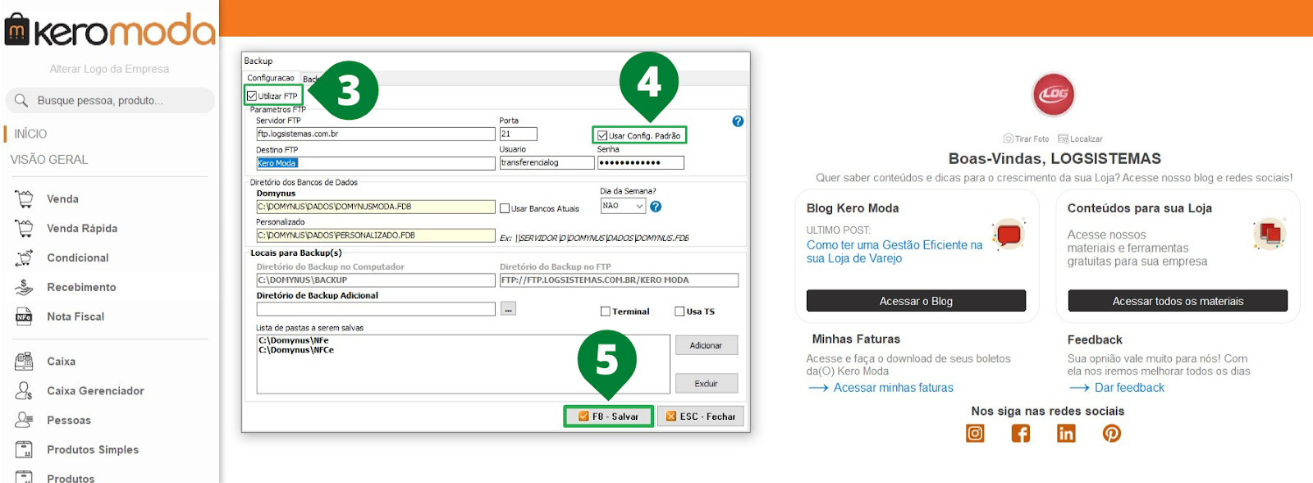The width and height of the screenshot is (1313, 483).
Task: Click the Adicionar button
Action: (x=706, y=345)
